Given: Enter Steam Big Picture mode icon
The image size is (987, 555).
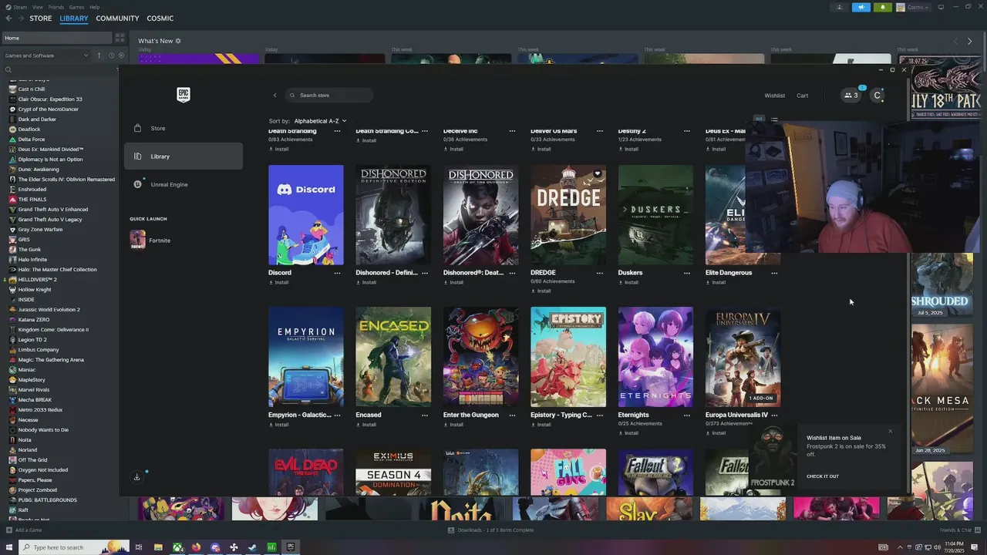Looking at the screenshot, I should pyautogui.click(x=940, y=7).
